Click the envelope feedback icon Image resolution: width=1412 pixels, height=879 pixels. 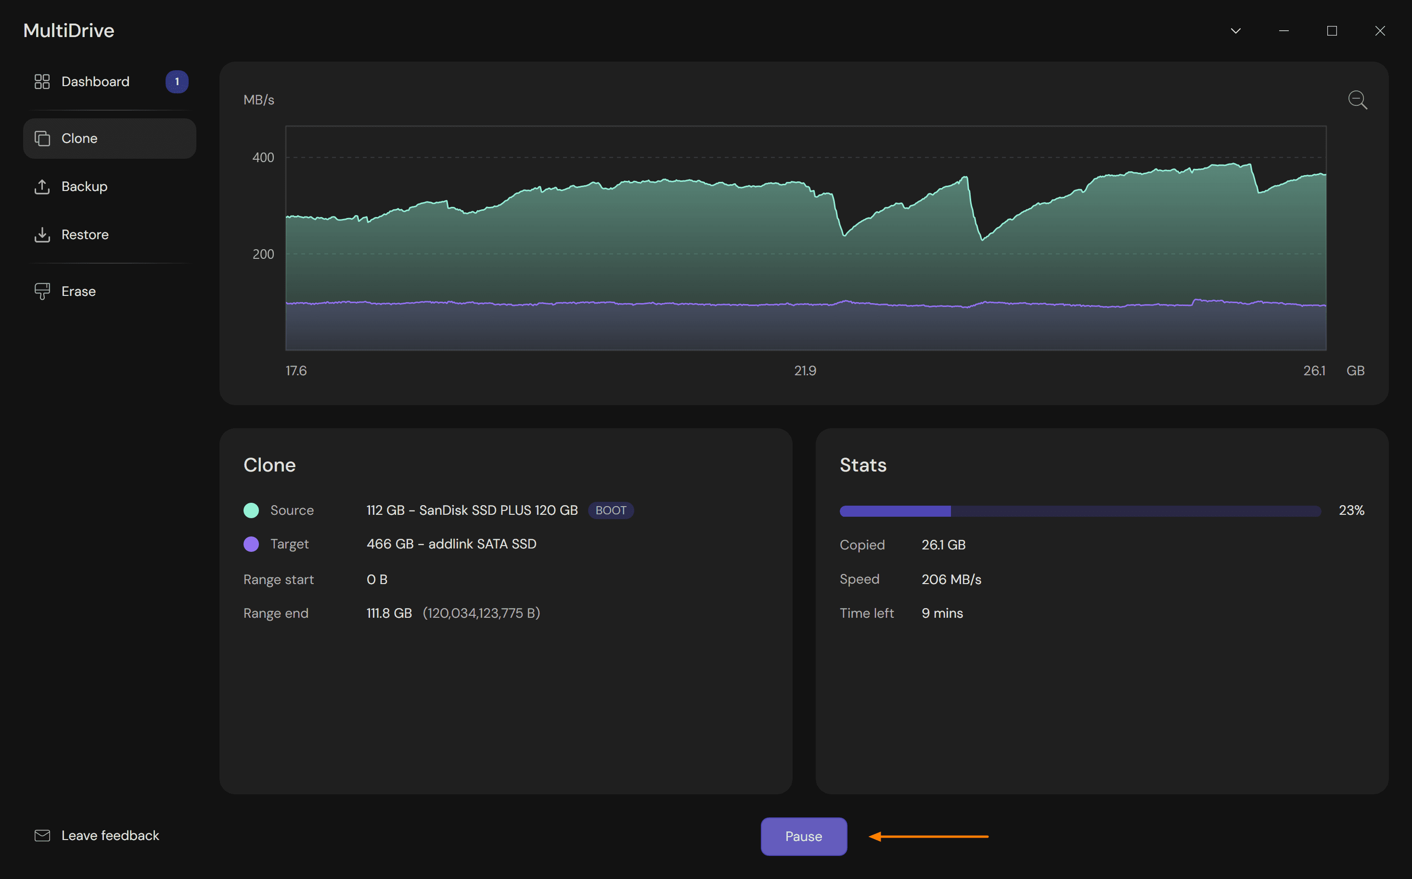42,835
